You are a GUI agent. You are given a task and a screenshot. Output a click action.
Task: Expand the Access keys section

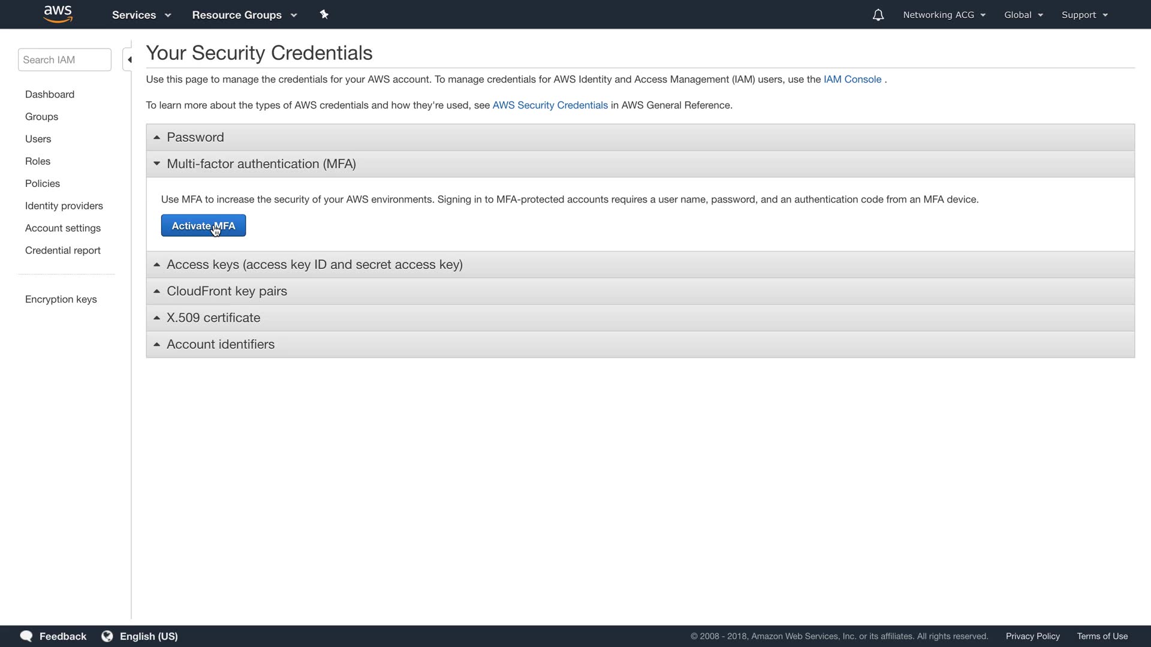click(x=314, y=265)
